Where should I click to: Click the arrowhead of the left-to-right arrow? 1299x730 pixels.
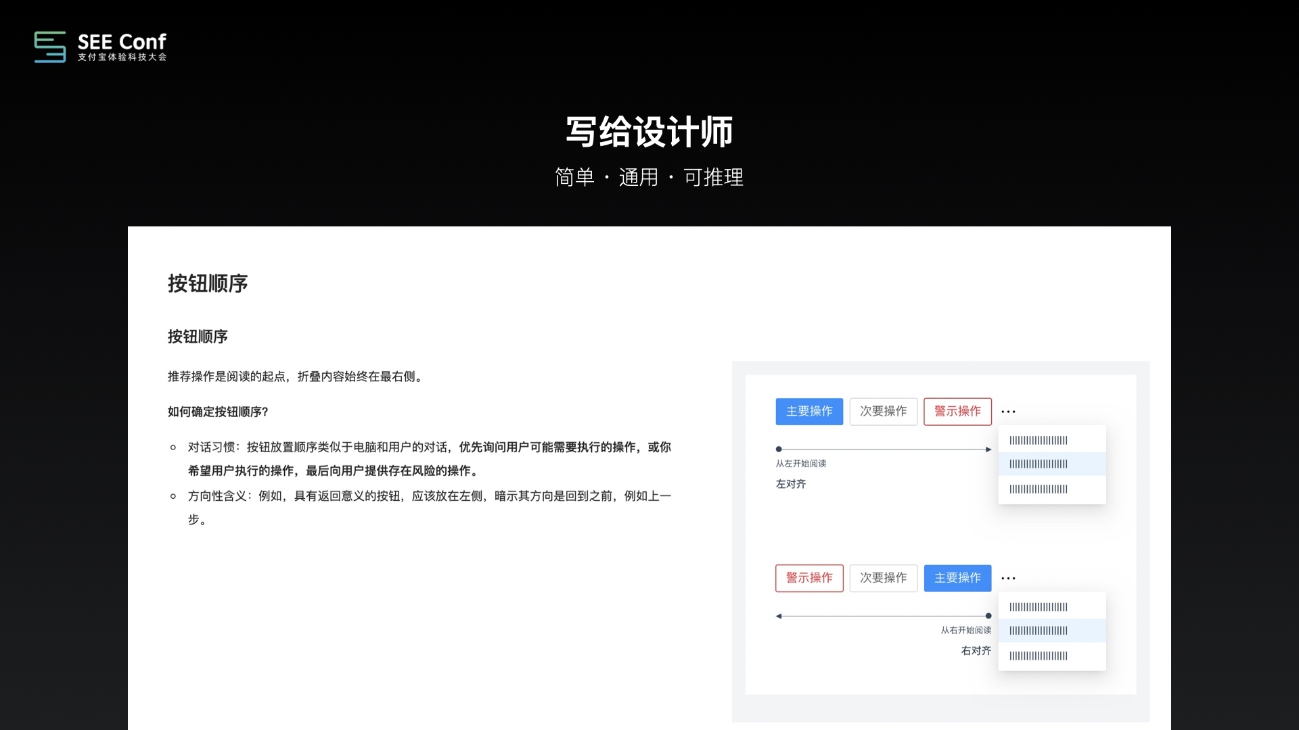pyautogui.click(x=988, y=449)
